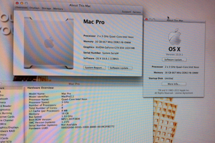Image resolution: width=215 pixels, height=143 pixels.
Task: Select PCI Cards in System Report sidebar
Action: (4, 138)
